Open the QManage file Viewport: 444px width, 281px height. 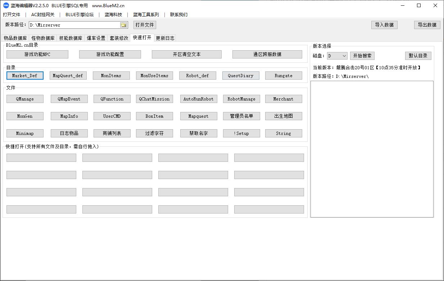[x=25, y=99]
